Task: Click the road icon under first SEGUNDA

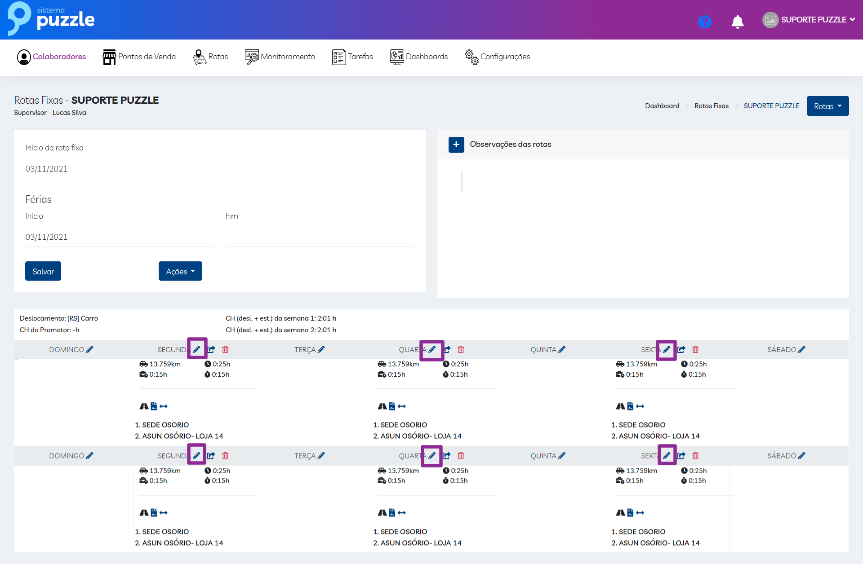Action: [144, 406]
